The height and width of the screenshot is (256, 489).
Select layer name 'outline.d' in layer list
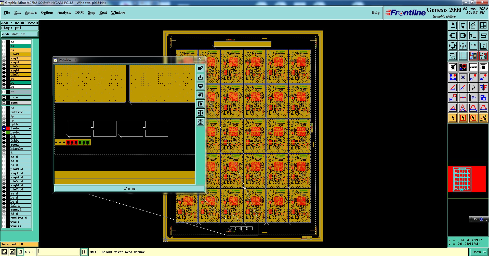(20, 218)
